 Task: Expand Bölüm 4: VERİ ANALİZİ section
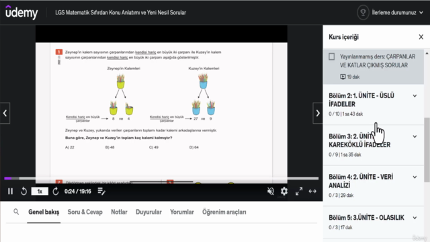(x=374, y=186)
